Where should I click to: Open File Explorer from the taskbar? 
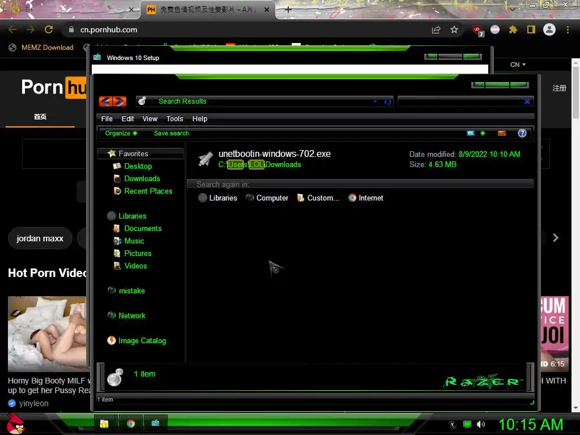(104, 424)
